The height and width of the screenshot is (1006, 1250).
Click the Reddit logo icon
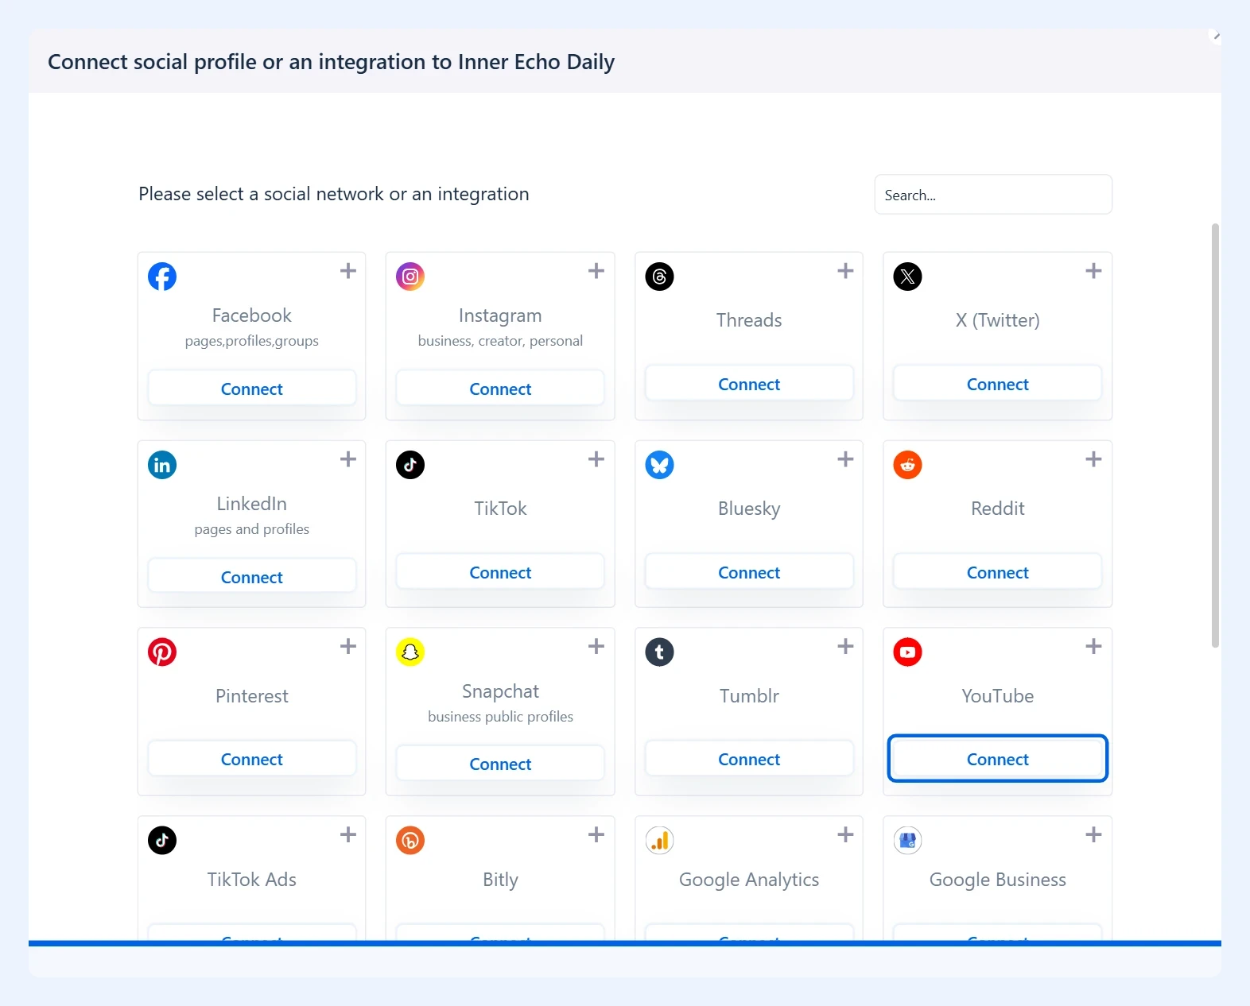pyautogui.click(x=907, y=465)
